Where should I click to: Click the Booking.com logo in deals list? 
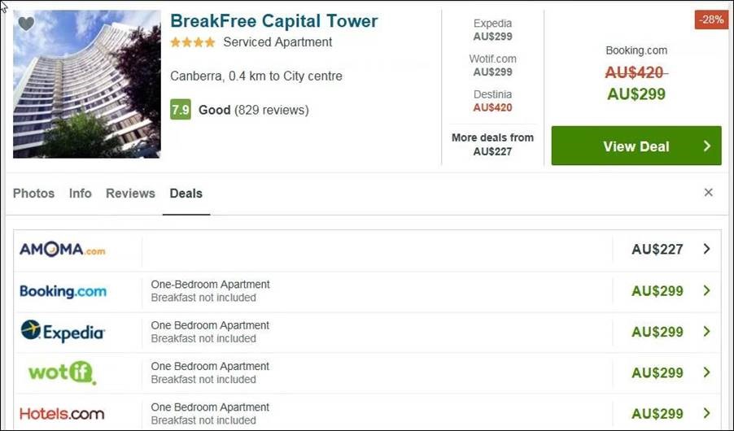point(63,291)
